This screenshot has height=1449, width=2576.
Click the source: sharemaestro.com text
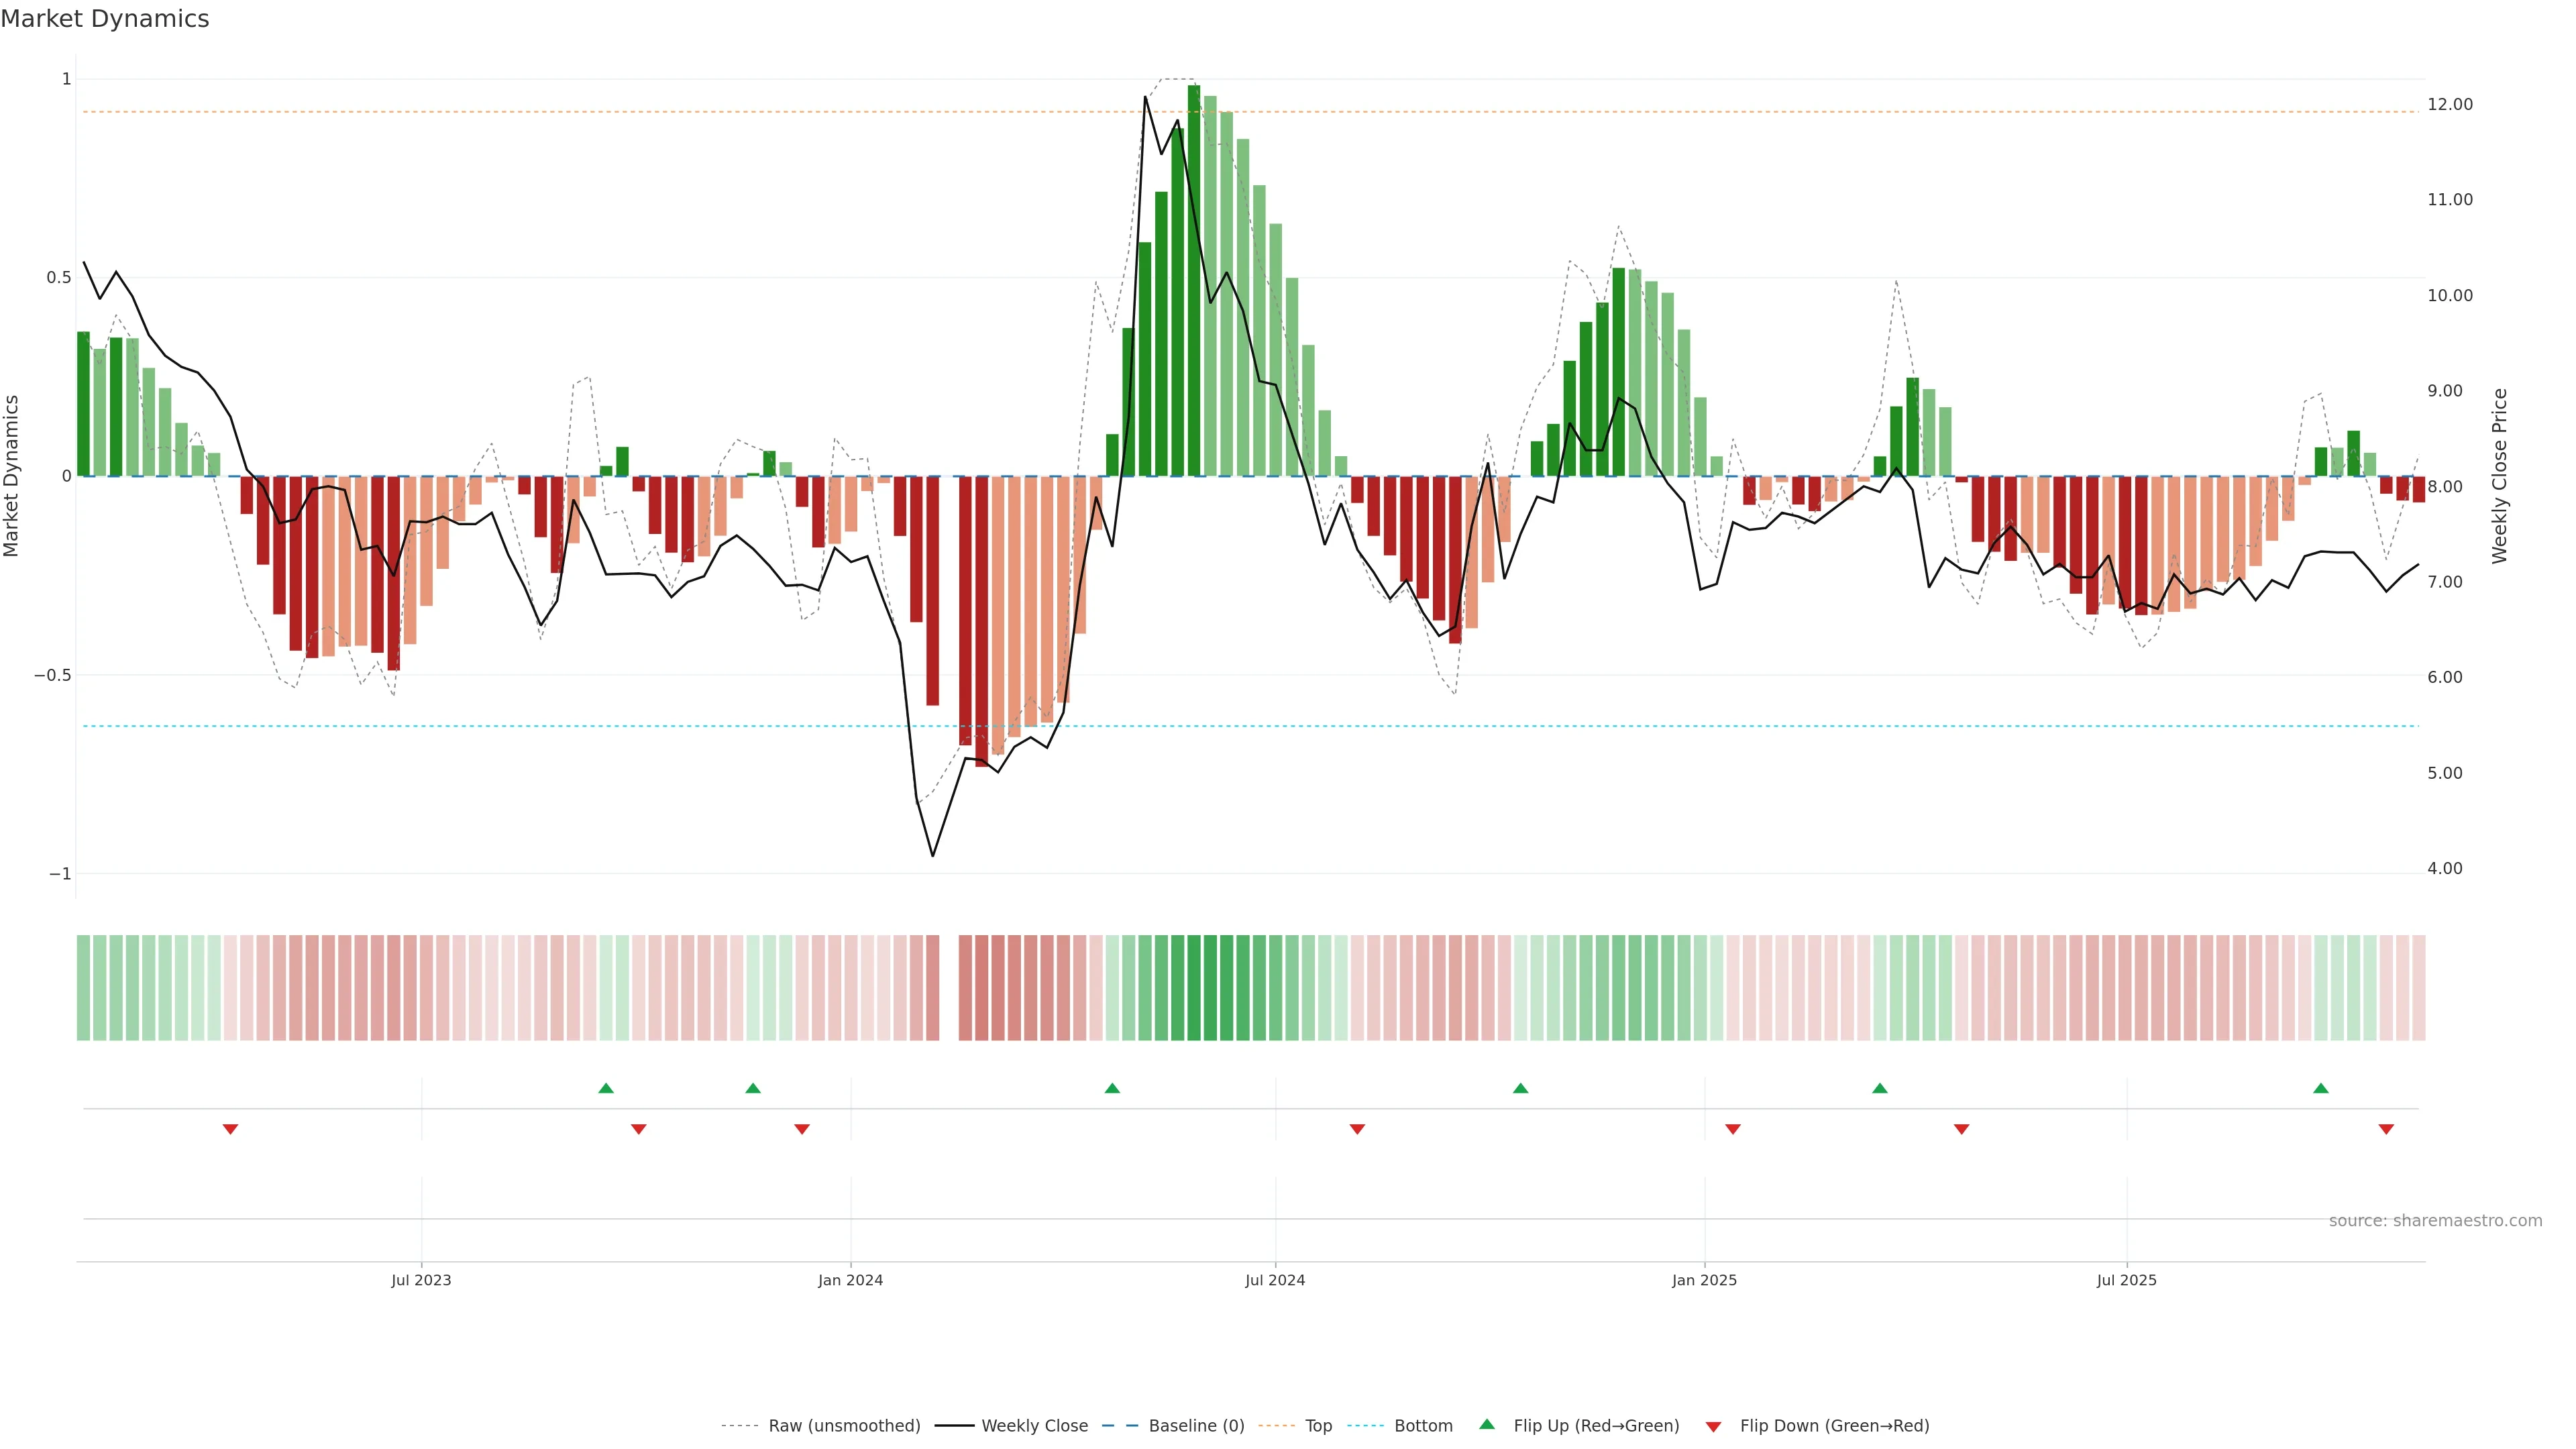coord(2435,1221)
